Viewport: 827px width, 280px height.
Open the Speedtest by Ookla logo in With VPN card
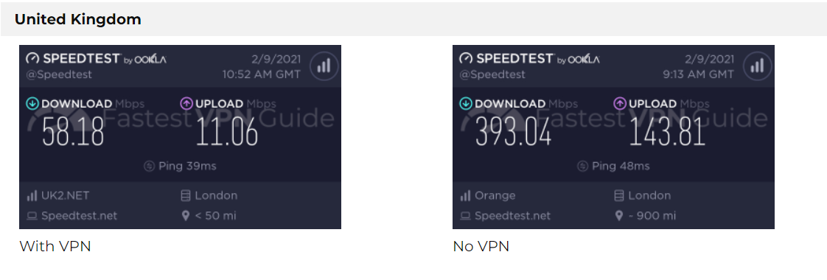[96, 58]
